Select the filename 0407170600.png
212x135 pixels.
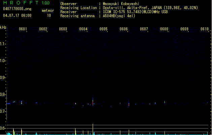coord(17,9)
